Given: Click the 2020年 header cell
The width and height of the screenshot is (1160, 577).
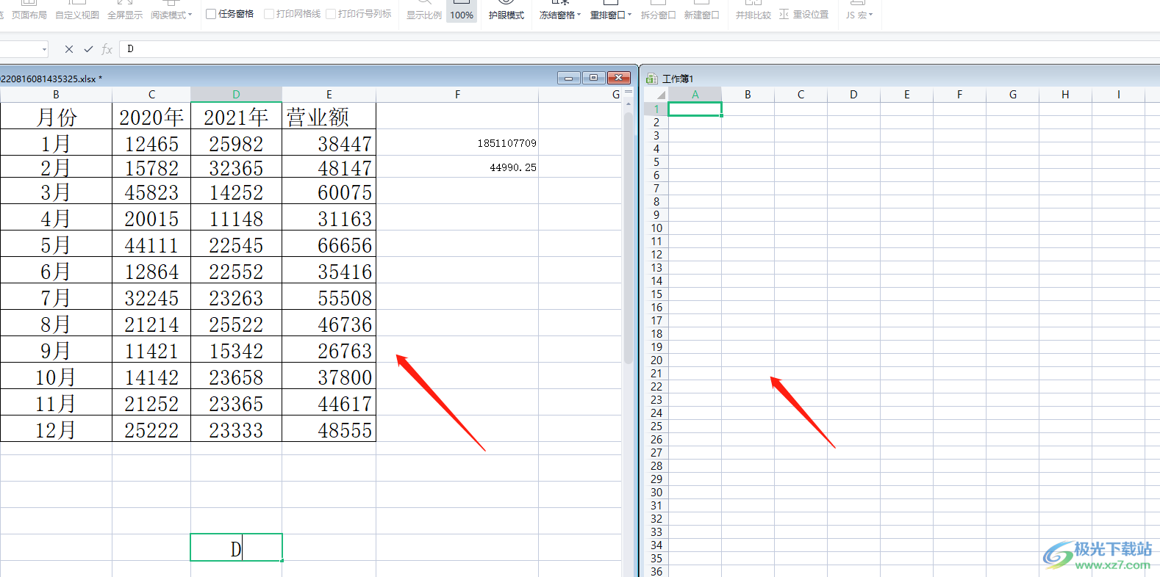Looking at the screenshot, I should coord(151,117).
